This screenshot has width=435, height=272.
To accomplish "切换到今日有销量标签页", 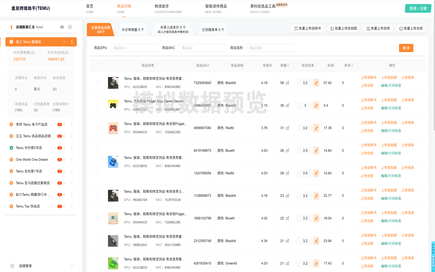I will [133, 29].
